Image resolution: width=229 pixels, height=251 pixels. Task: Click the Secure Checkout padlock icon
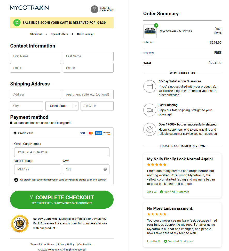pos(94,9)
